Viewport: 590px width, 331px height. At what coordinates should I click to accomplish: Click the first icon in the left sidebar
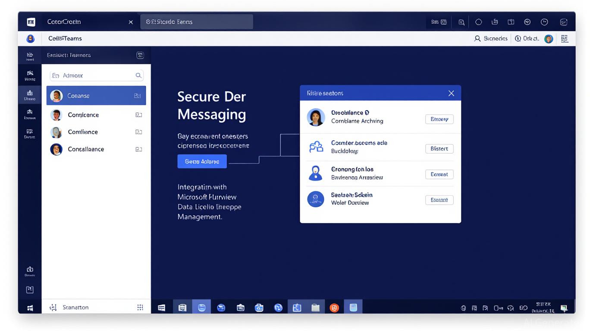[30, 56]
